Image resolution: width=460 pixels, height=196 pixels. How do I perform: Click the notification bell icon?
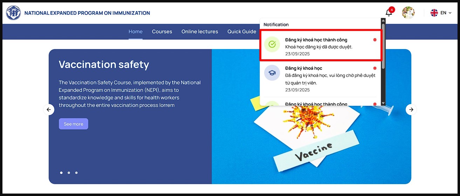389,13
